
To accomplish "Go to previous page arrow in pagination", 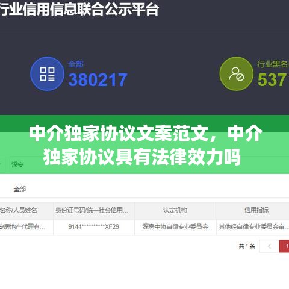I will (x=269, y=246).
